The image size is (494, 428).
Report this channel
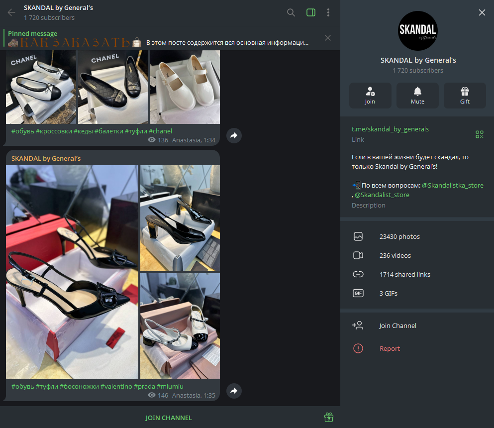click(390, 349)
